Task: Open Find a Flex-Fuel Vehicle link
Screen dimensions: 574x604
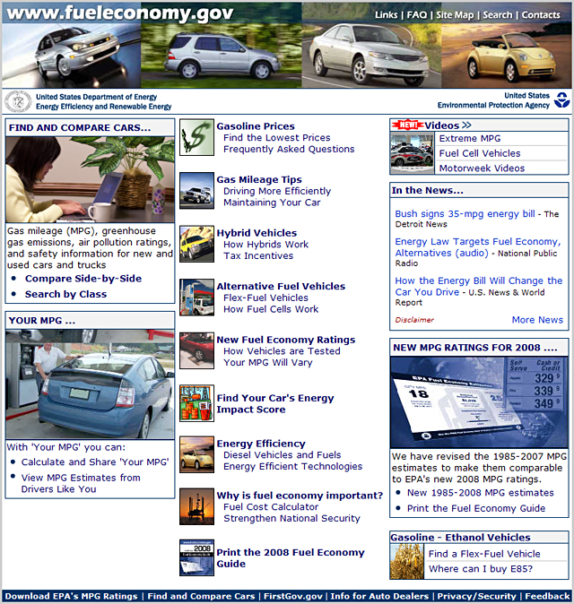Action: (484, 554)
